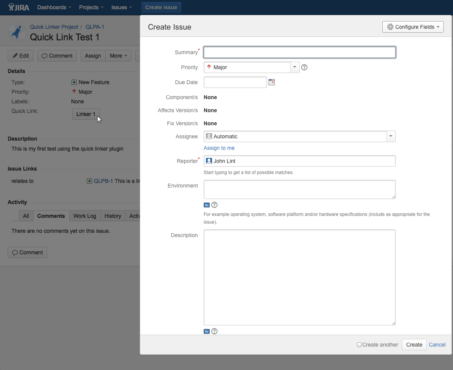Click the calendar icon beside Due Date

click(272, 82)
